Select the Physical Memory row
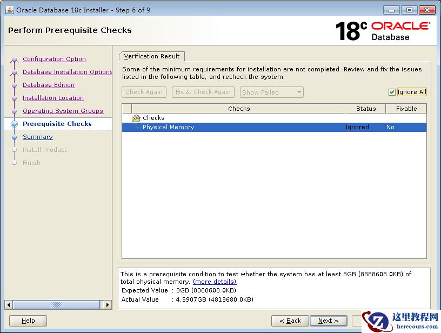 (x=274, y=127)
